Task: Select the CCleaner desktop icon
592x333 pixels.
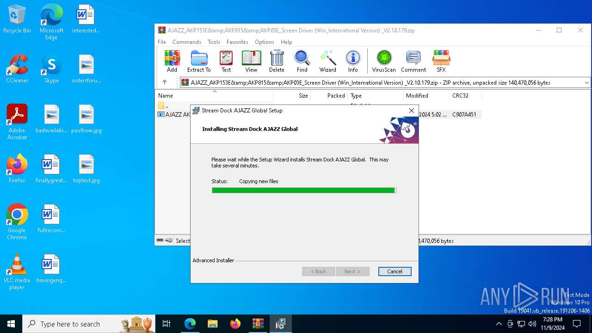Action: (17, 68)
